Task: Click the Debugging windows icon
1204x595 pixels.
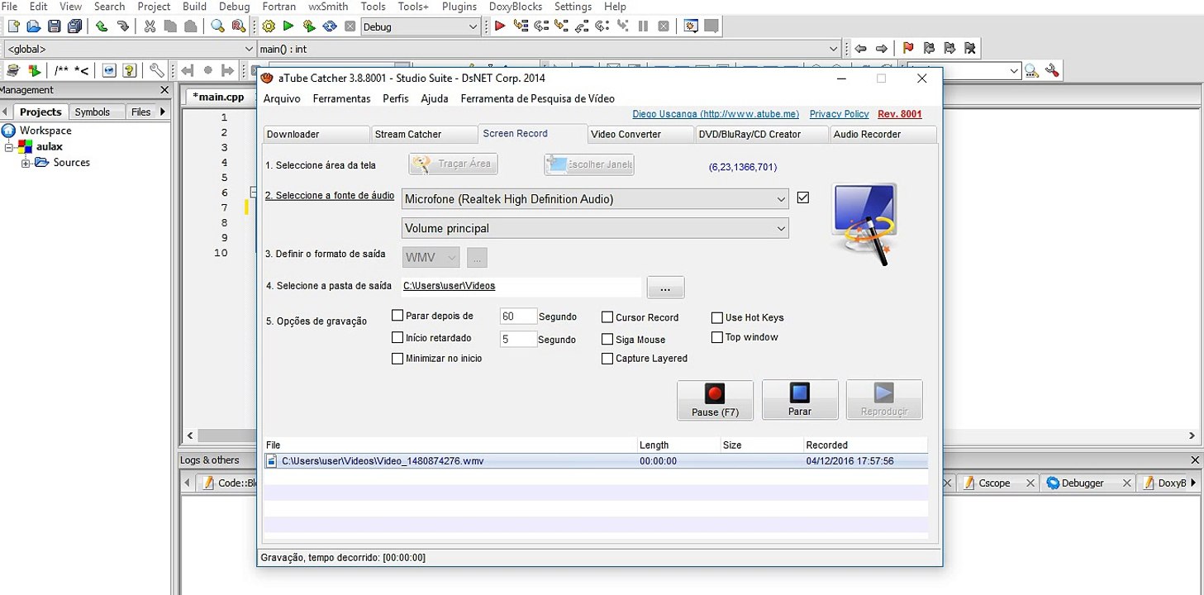Action: pyautogui.click(x=691, y=26)
